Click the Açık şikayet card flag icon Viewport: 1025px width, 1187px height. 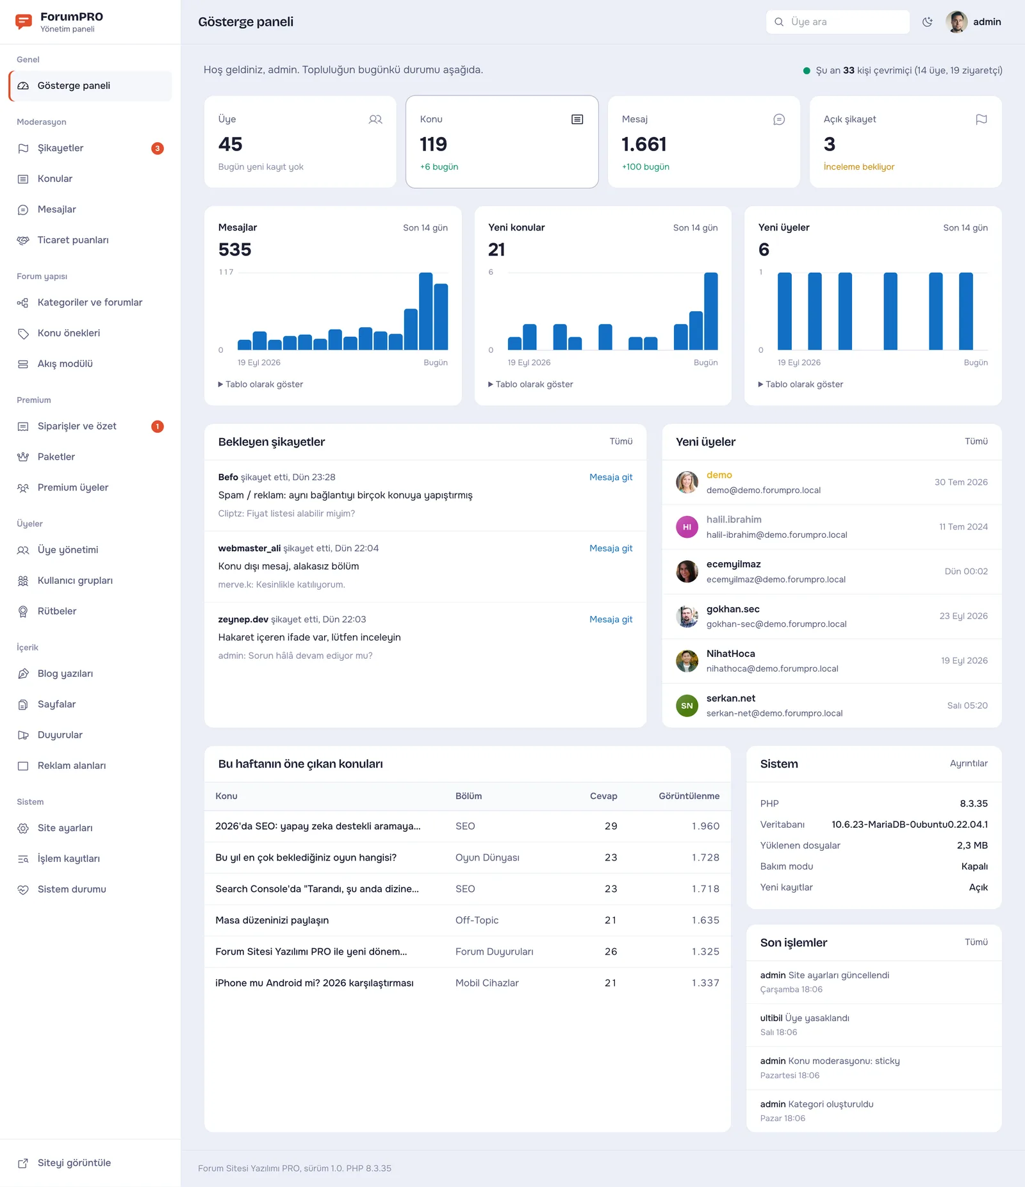click(981, 119)
